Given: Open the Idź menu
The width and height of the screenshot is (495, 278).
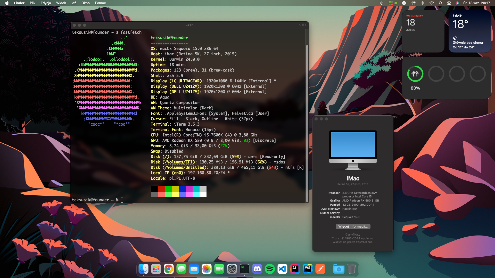Looking at the screenshot, I should tap(74, 3).
